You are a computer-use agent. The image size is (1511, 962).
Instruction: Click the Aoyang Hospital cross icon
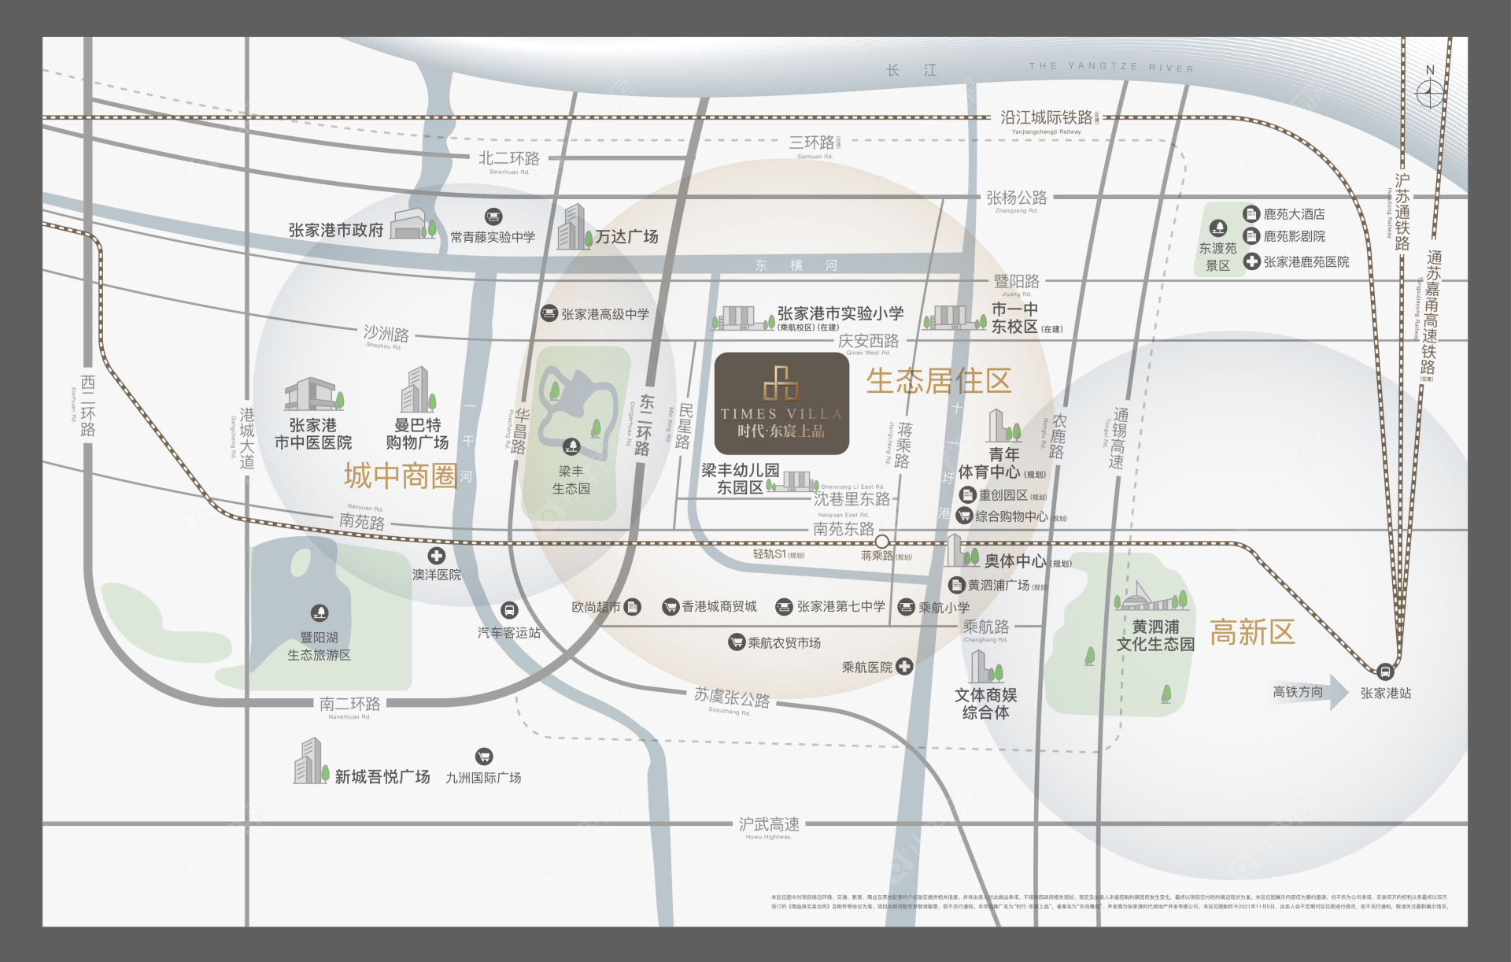pos(436,557)
